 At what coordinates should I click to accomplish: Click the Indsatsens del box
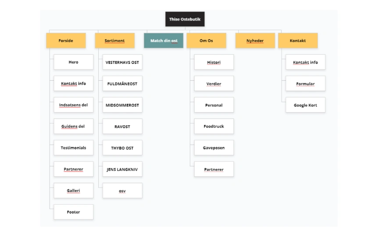click(x=74, y=105)
